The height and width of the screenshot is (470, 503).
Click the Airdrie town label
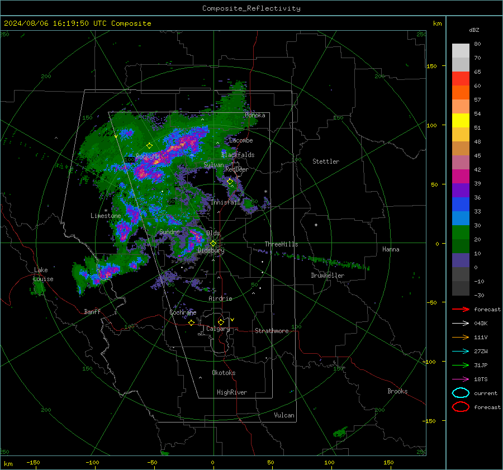[220, 298]
